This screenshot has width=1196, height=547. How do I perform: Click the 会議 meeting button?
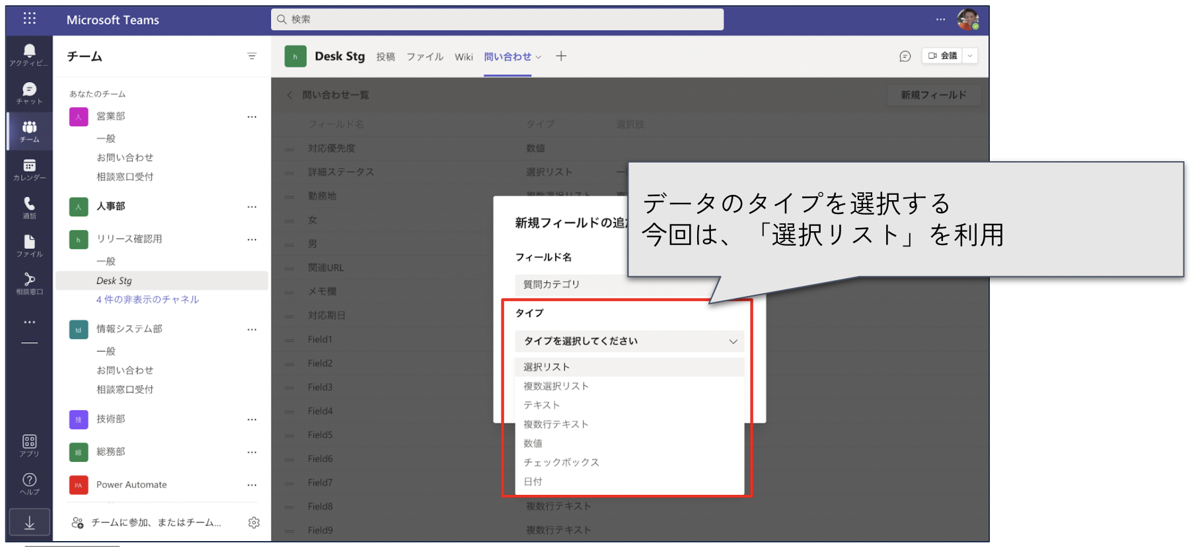[942, 56]
